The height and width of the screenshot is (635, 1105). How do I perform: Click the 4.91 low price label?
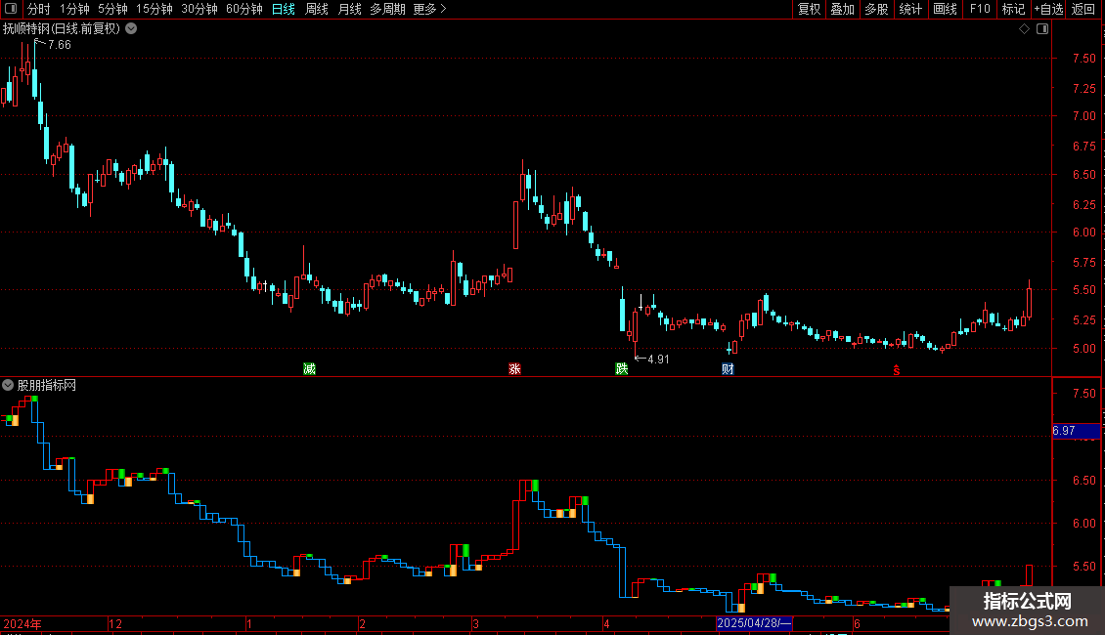pyautogui.click(x=658, y=360)
